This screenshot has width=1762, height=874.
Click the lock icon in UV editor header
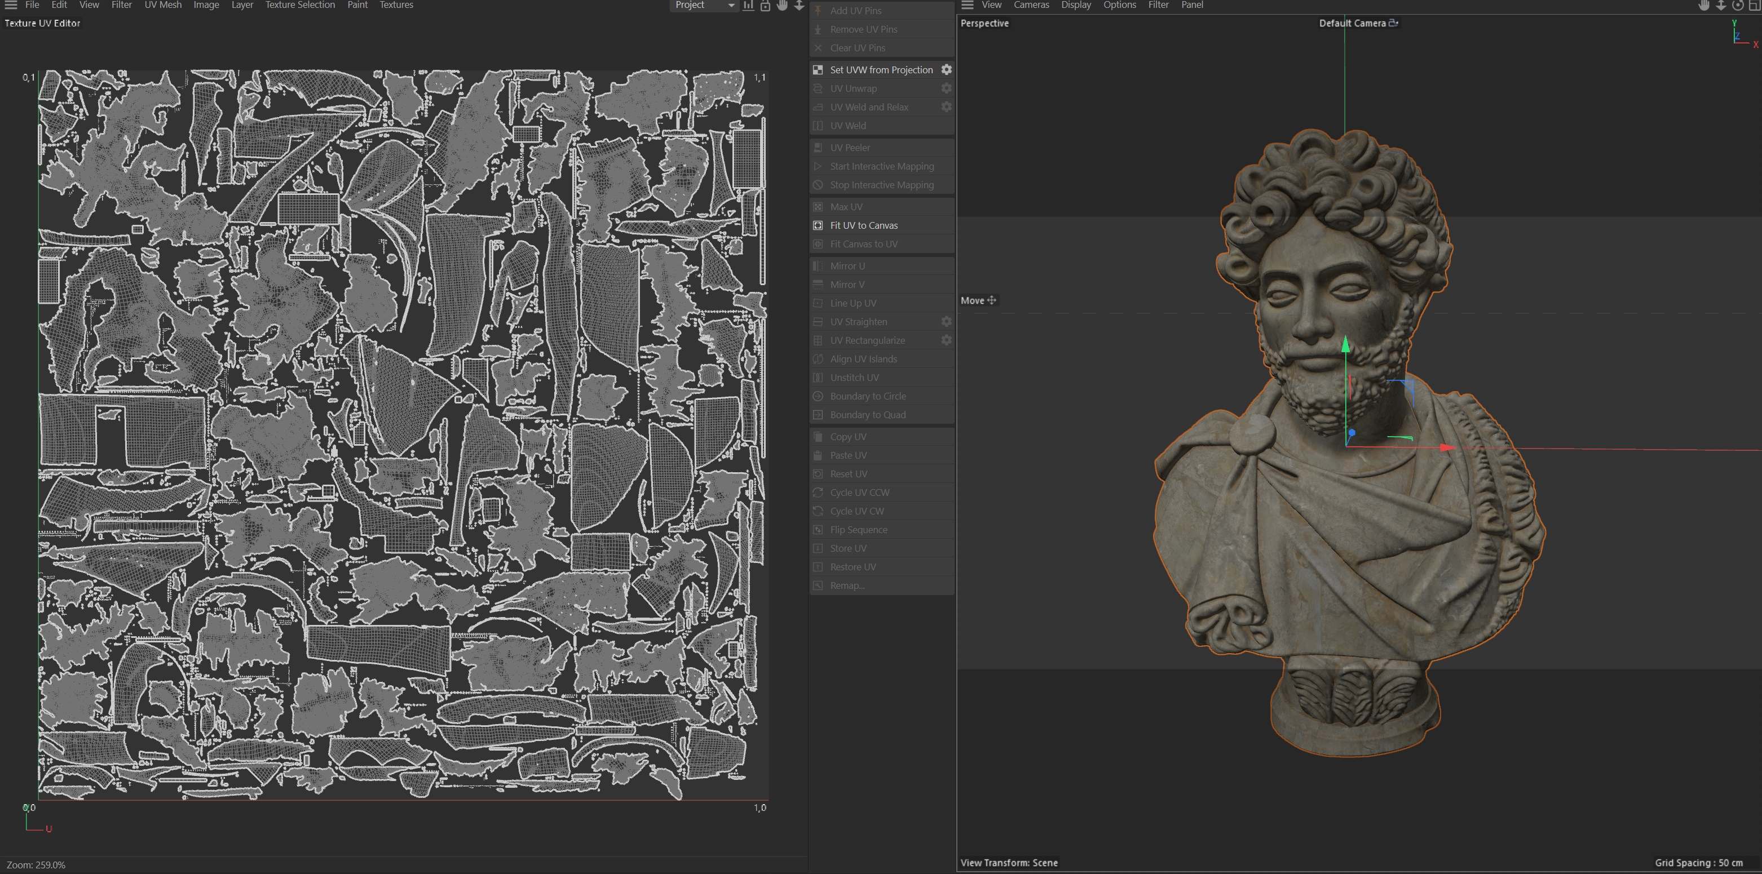point(765,6)
